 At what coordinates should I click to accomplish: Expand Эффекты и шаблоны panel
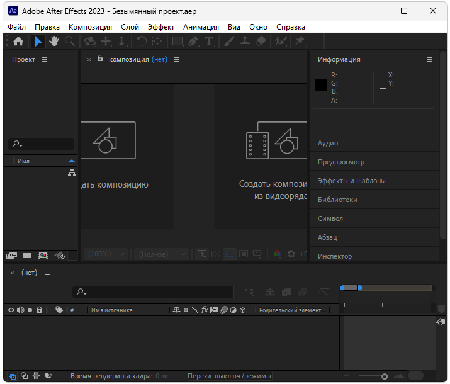tap(374, 181)
